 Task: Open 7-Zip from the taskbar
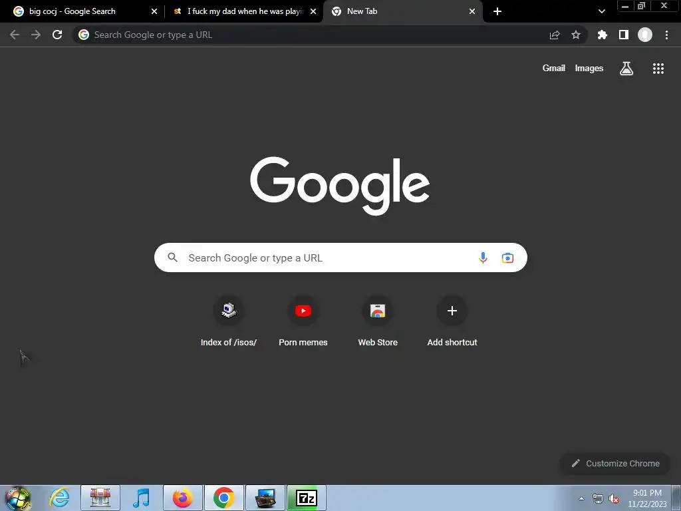tap(307, 498)
